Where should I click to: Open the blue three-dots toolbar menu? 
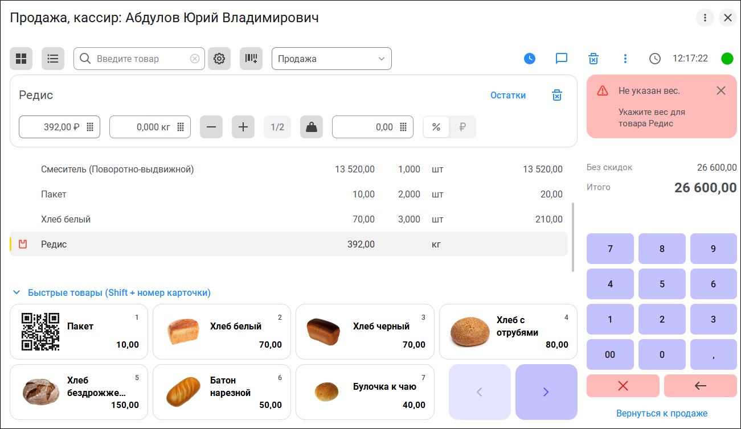[x=625, y=59]
